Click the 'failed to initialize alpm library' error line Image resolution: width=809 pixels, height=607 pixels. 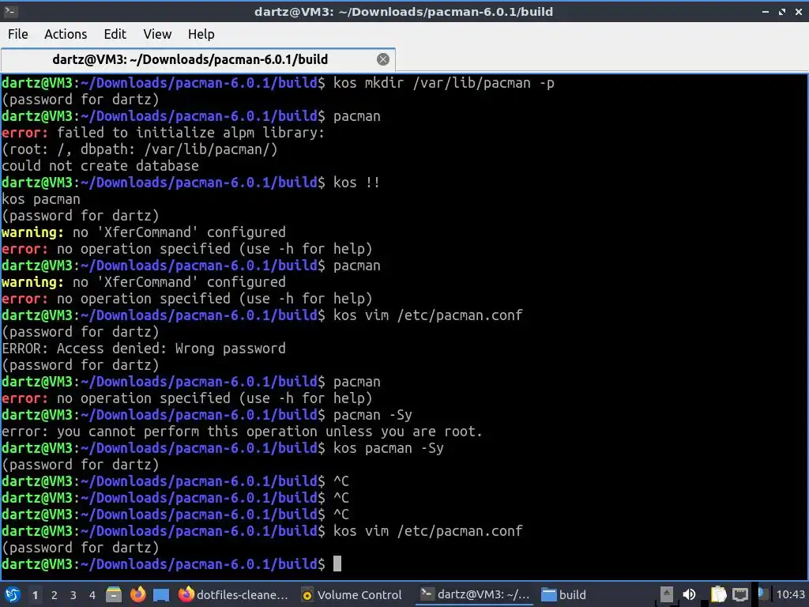pos(163,133)
